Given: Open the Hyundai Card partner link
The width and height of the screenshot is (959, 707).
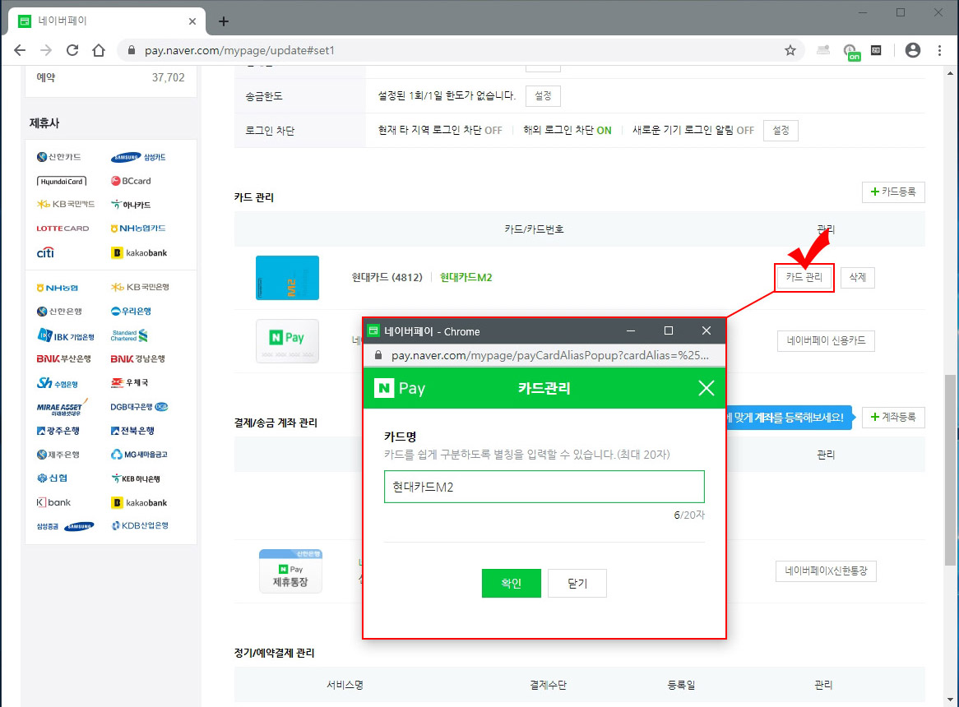Looking at the screenshot, I should point(62,181).
